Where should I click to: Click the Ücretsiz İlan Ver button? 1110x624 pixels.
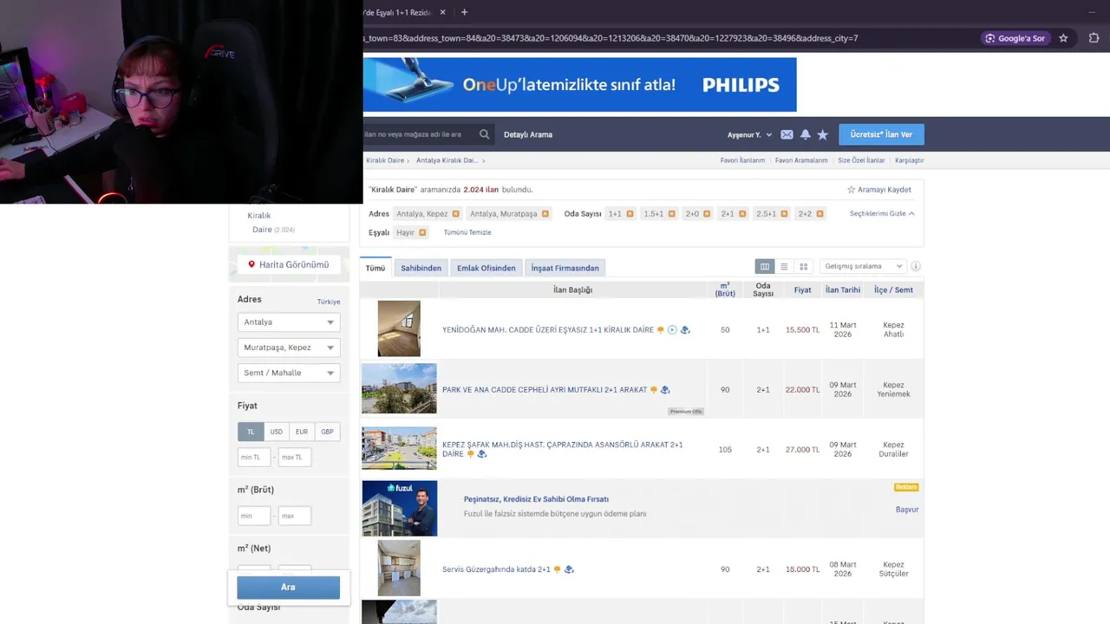tap(881, 134)
